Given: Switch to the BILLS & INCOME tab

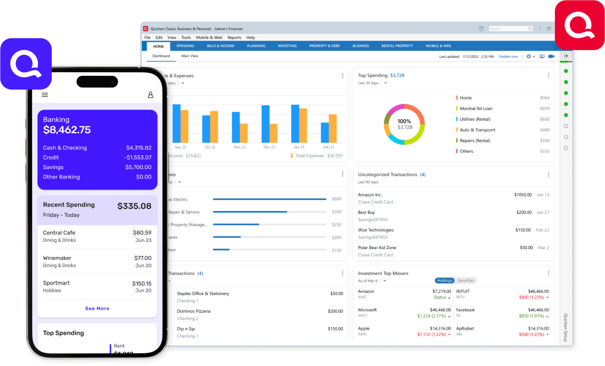Looking at the screenshot, I should 220,46.
